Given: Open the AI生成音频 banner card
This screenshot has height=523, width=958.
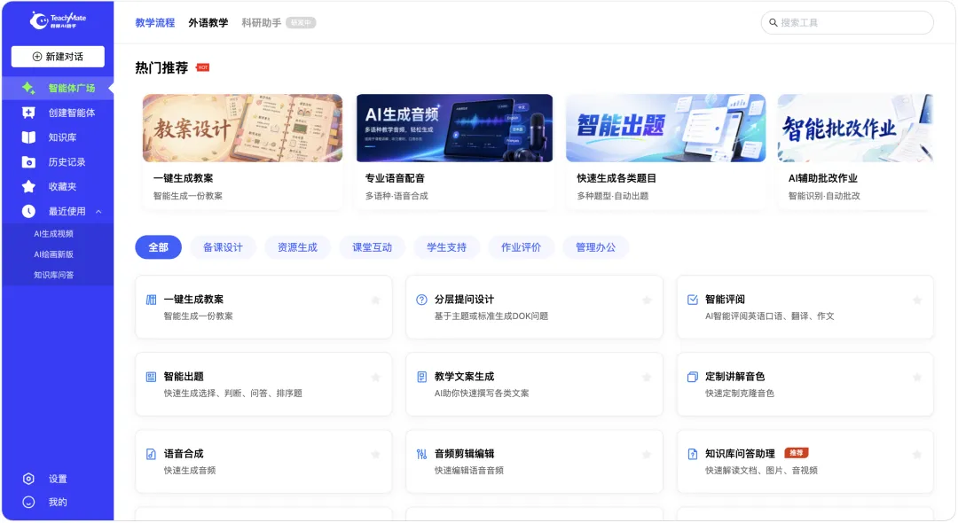Looking at the screenshot, I should (x=454, y=129).
